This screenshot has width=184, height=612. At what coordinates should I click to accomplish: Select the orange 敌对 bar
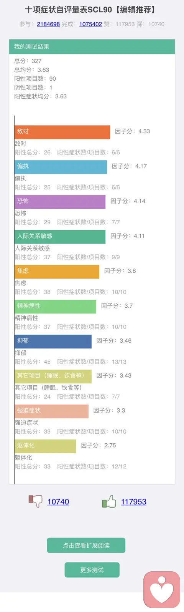pos(62,132)
